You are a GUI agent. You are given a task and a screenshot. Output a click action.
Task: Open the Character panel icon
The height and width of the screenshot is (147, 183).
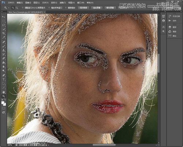coord(164,27)
